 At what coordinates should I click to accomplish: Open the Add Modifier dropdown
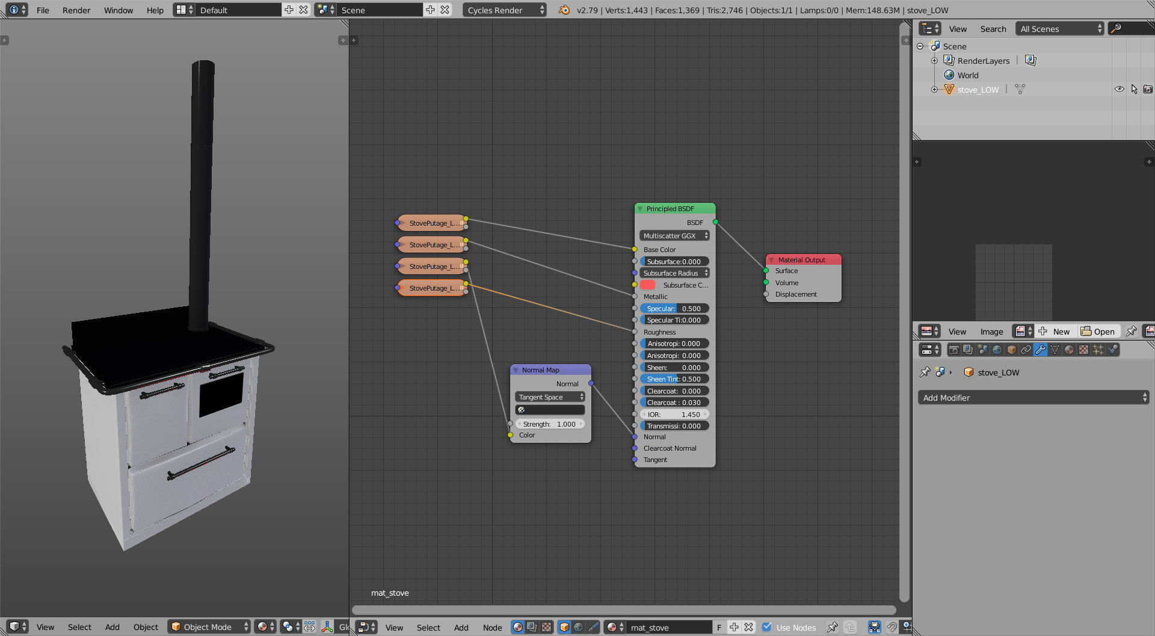[x=1033, y=398]
